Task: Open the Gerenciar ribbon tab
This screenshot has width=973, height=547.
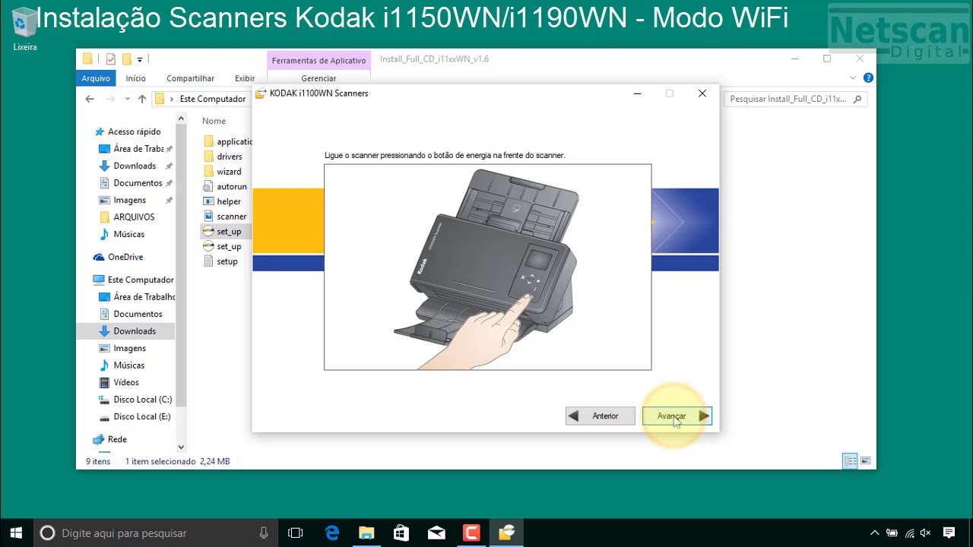Action: tap(319, 78)
